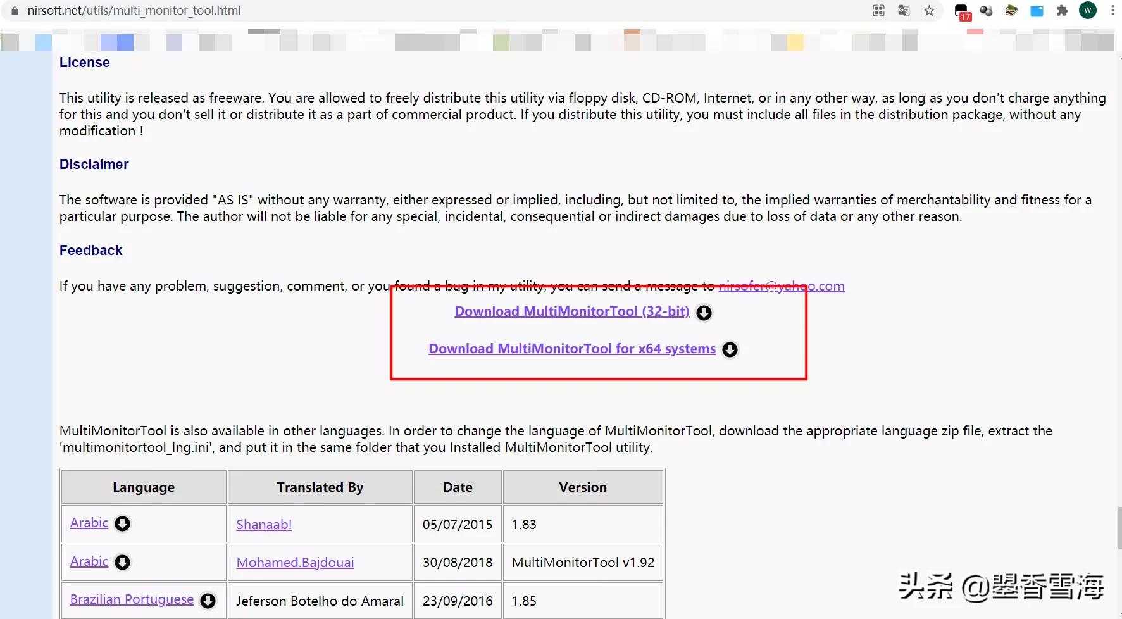The height and width of the screenshot is (619, 1122).
Task: Open translator link Mohamed.Bajdouai
Action: coord(295,563)
